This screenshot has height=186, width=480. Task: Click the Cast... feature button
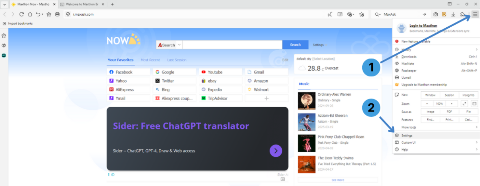click(469, 120)
